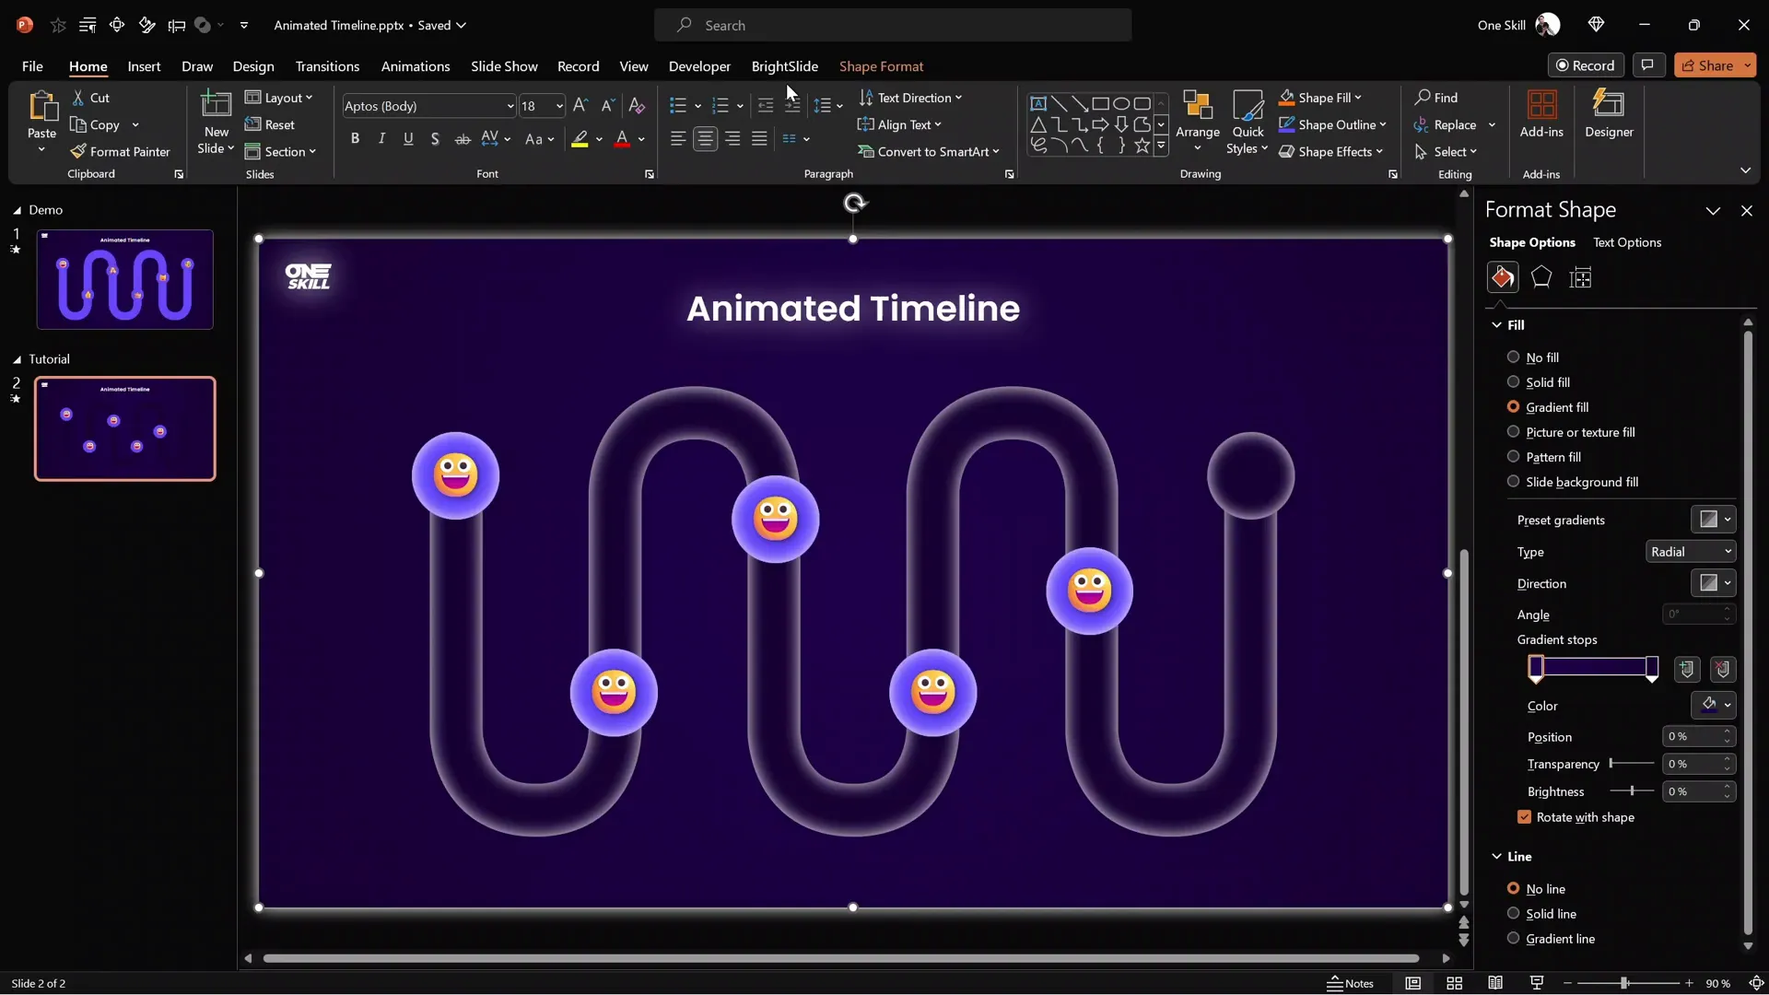The image size is (1769, 995).
Task: Click Reset slide button
Action: click(x=270, y=125)
